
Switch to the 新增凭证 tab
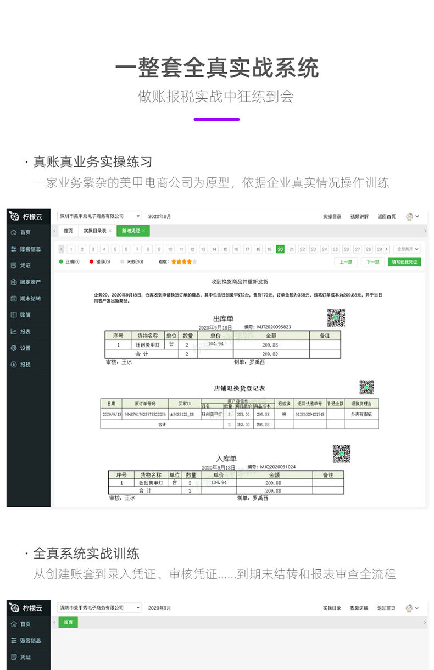[x=132, y=231]
